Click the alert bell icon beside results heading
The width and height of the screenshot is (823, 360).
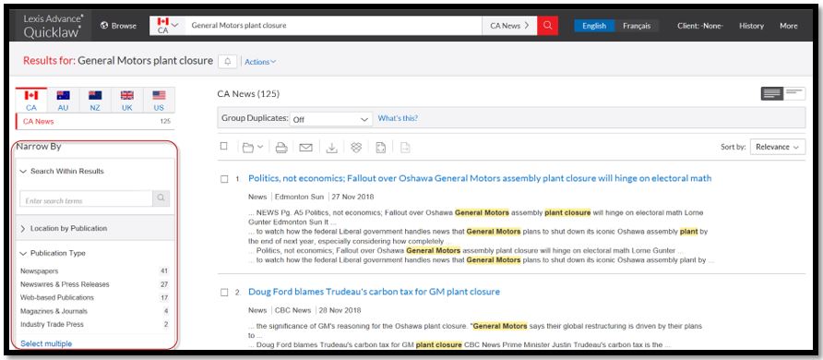[x=228, y=62]
